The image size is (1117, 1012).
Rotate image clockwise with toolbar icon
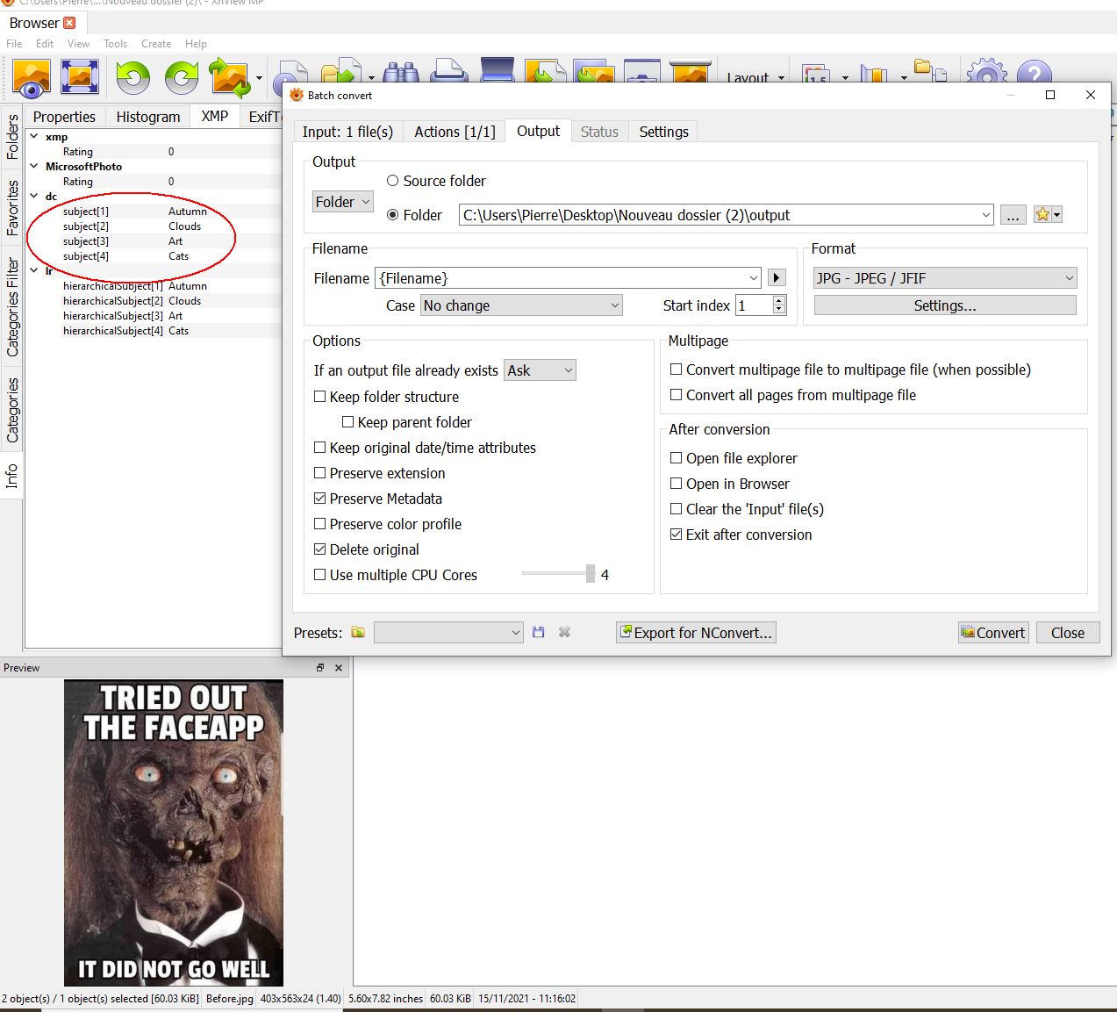(182, 77)
